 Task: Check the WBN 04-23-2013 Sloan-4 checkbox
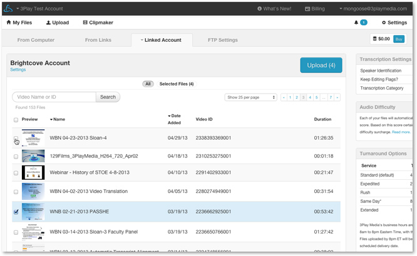pyautogui.click(x=16, y=139)
